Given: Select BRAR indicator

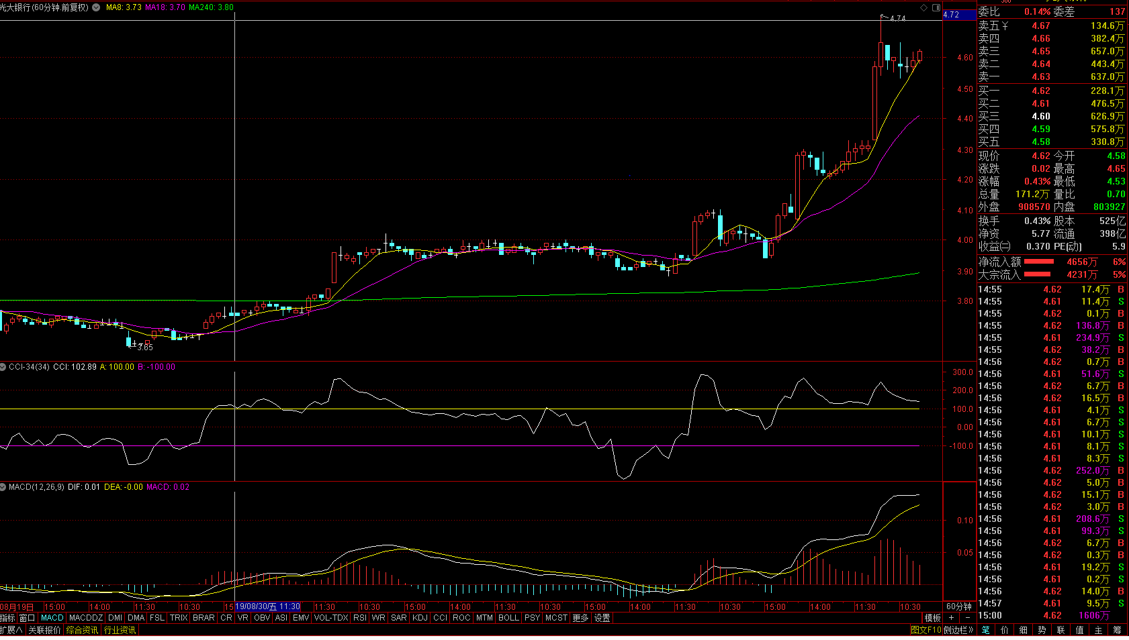Looking at the screenshot, I should pyautogui.click(x=204, y=618).
